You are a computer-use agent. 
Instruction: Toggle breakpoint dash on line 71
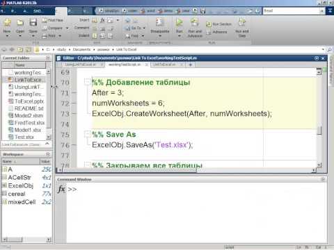click(x=74, y=93)
